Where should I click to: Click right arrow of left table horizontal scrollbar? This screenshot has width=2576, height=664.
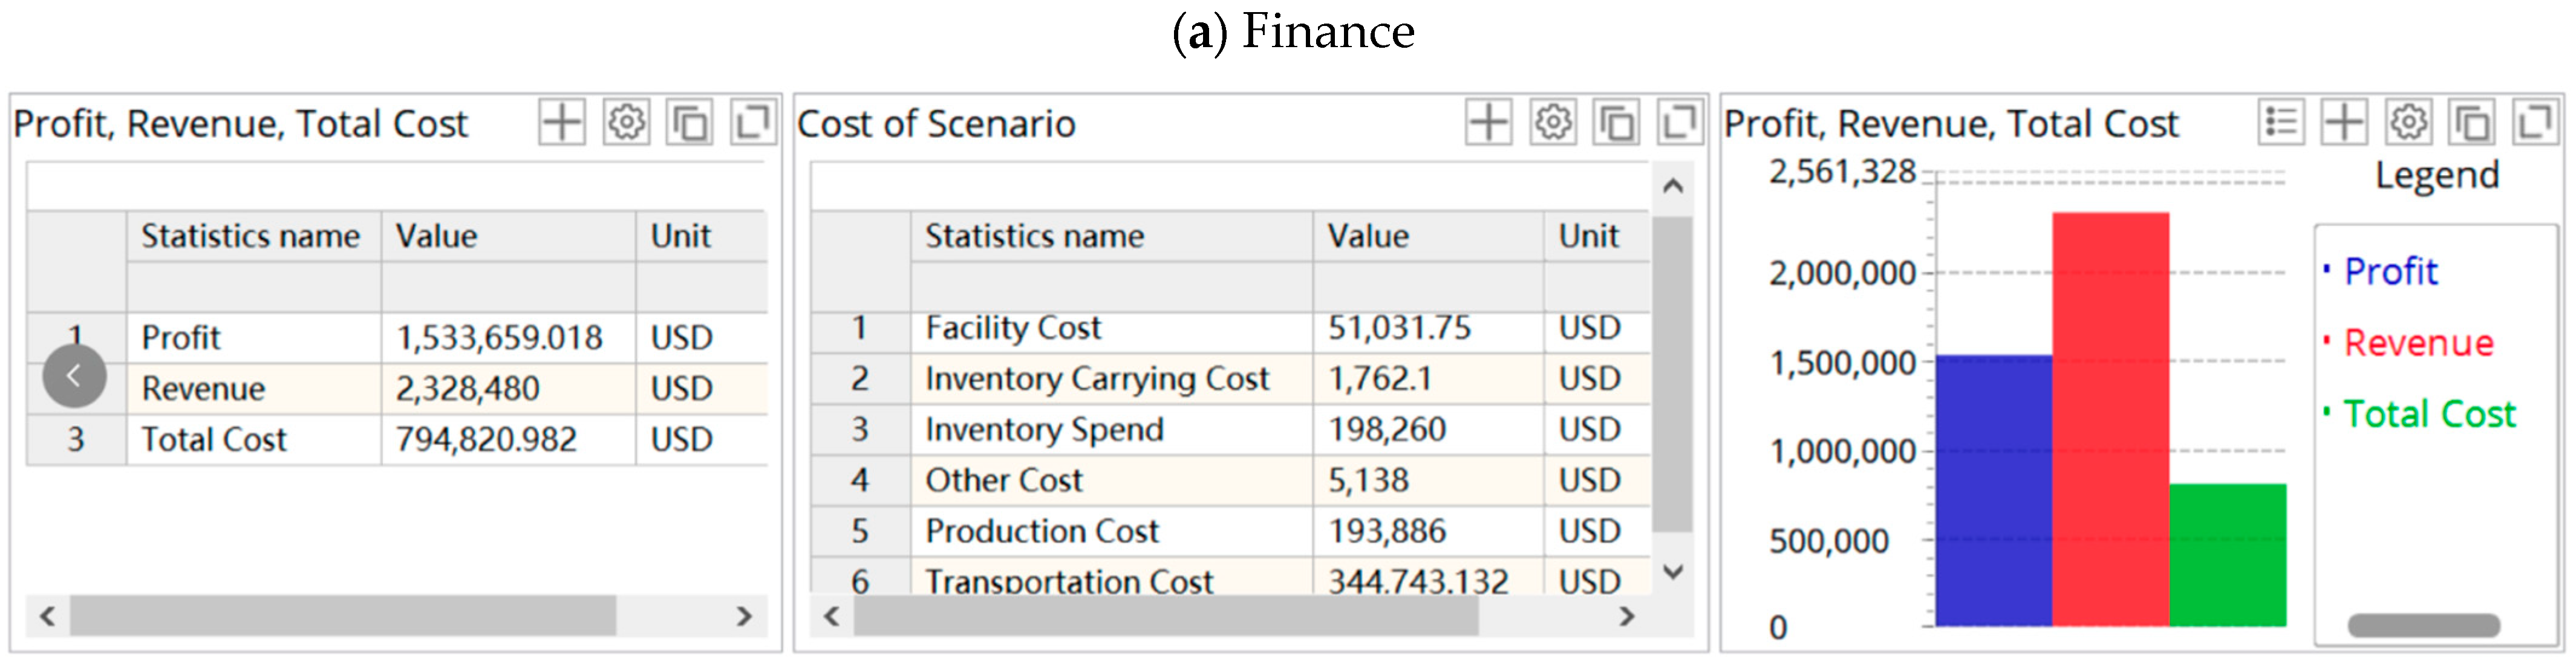click(x=744, y=616)
